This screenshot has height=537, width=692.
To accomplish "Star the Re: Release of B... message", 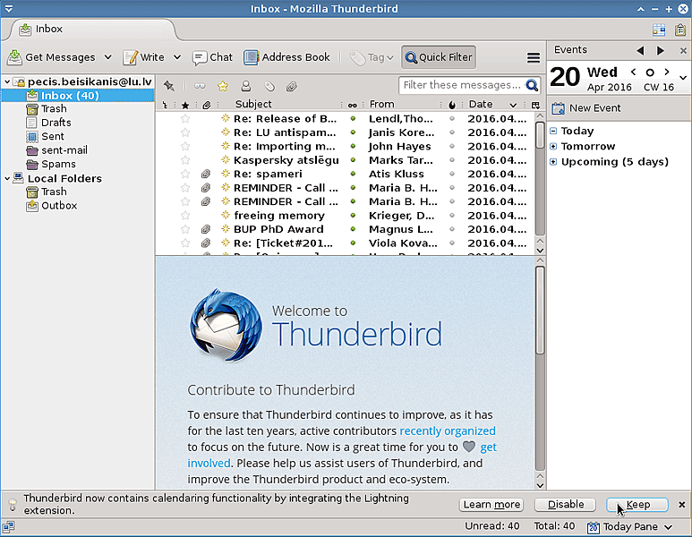I will pyautogui.click(x=185, y=119).
